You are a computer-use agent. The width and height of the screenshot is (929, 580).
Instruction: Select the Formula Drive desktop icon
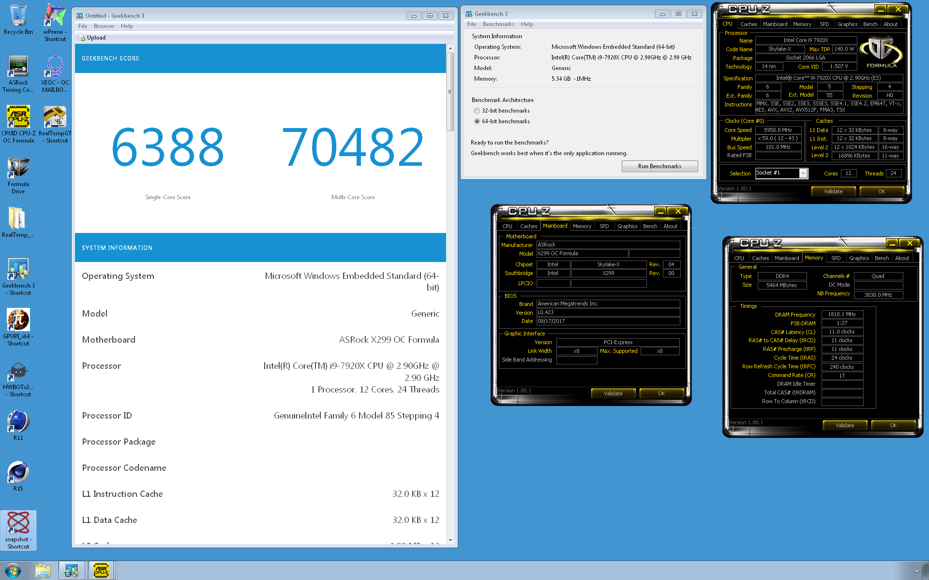[x=18, y=175]
